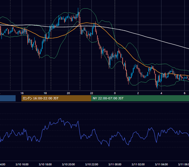This screenshot has width=189, height=167.
Task: Click the 3/10 18:00 date label
Action: pos(45,164)
